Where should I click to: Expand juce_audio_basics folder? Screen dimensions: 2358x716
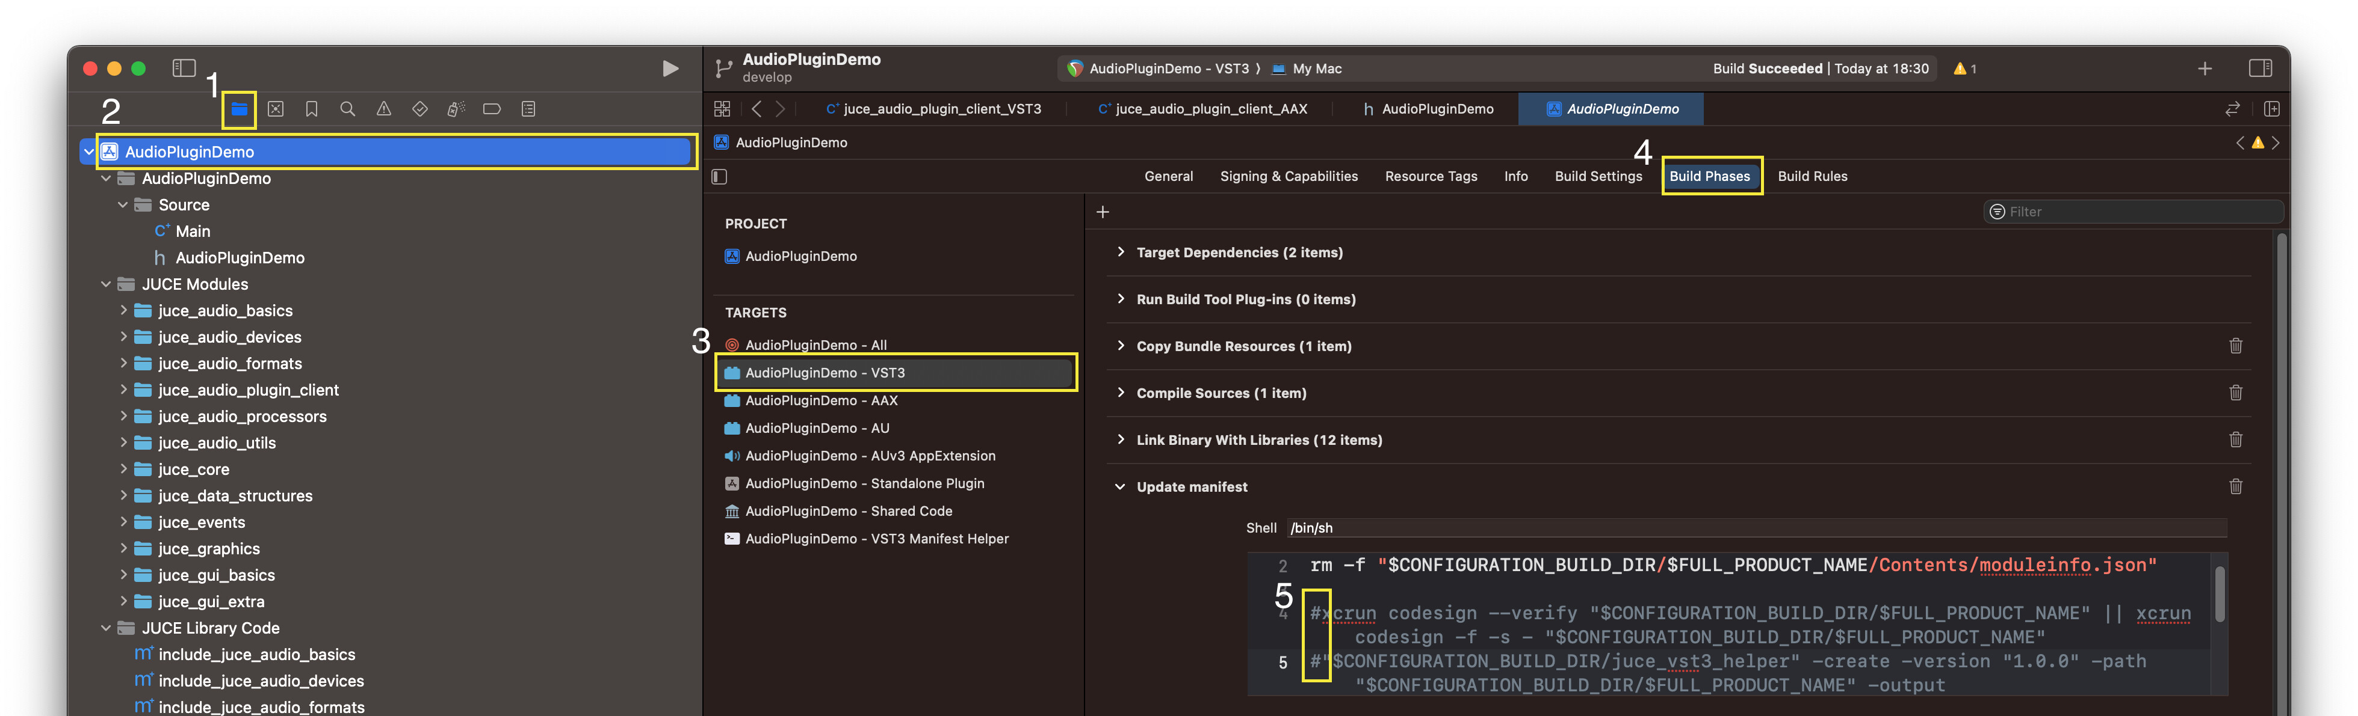[x=123, y=311]
